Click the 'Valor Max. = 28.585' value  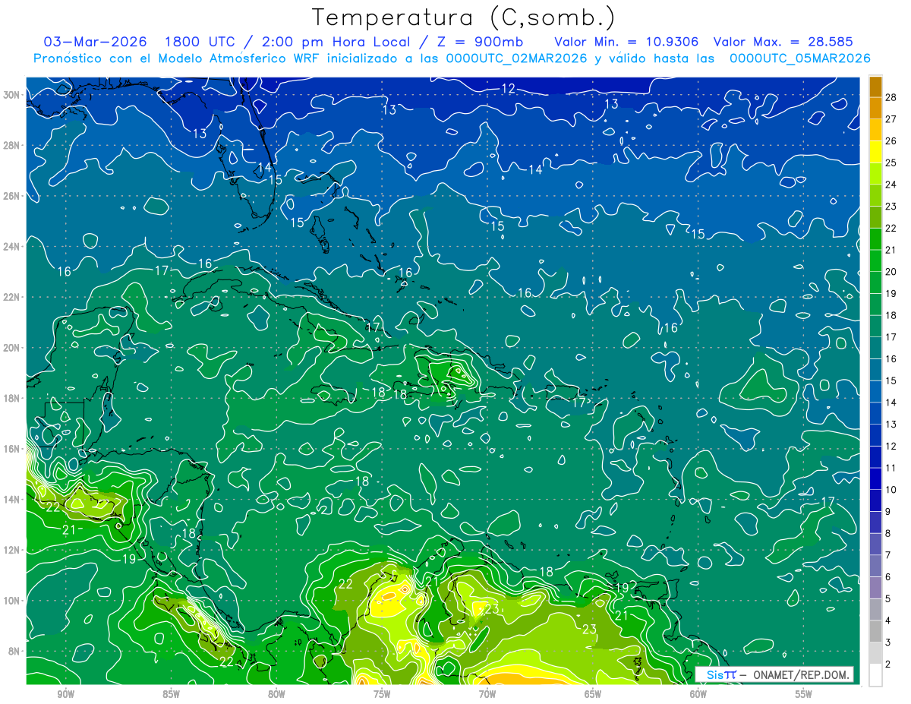point(784,42)
